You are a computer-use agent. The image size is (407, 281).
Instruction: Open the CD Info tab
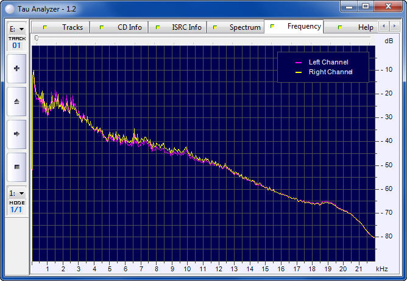[122, 27]
